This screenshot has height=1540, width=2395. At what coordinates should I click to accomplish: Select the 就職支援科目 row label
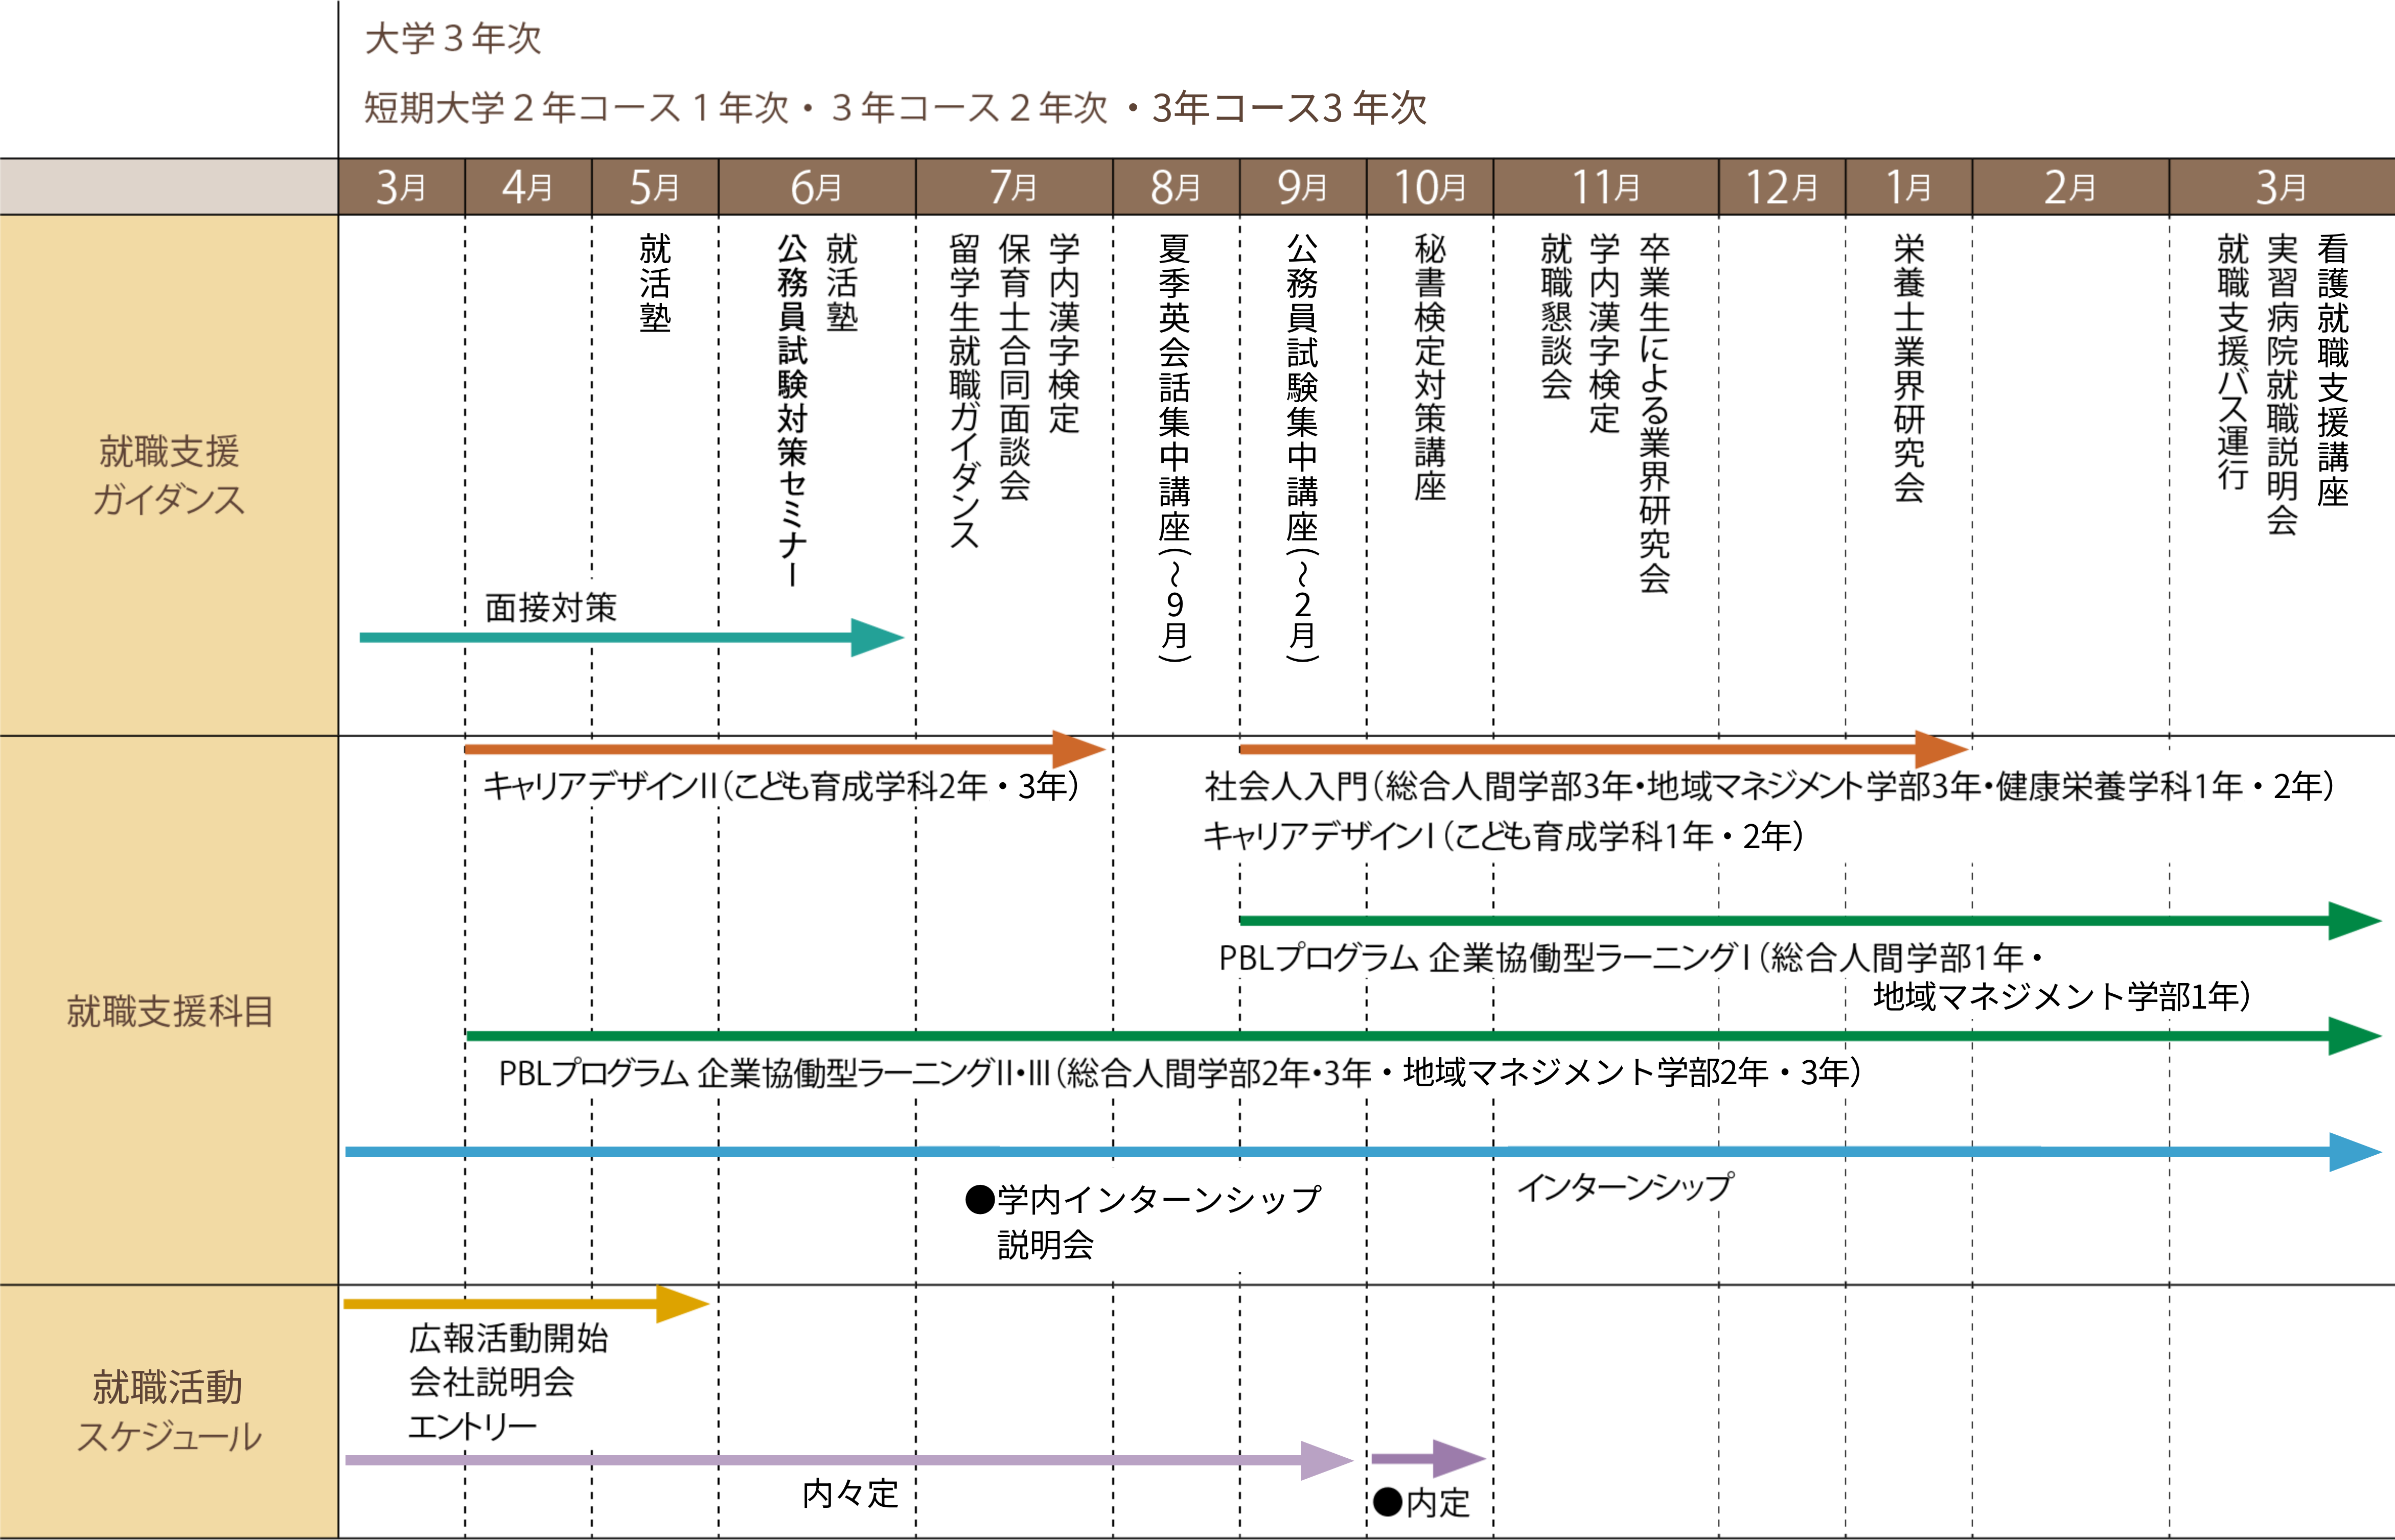click(169, 1011)
